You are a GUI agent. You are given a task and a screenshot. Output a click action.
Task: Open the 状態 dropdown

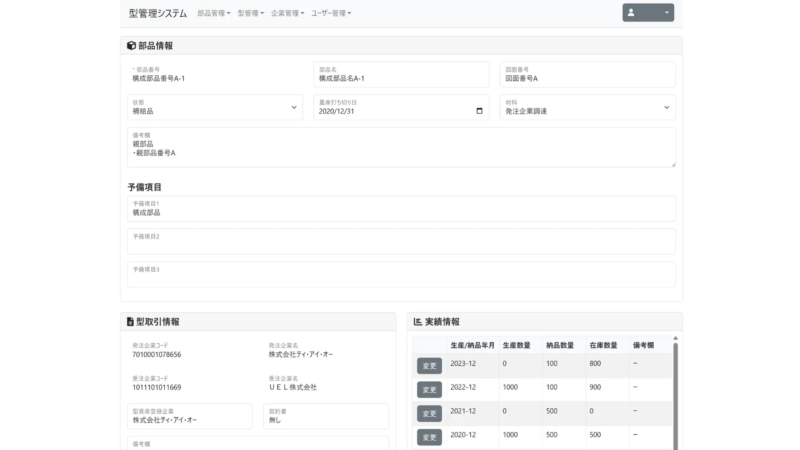(294, 107)
